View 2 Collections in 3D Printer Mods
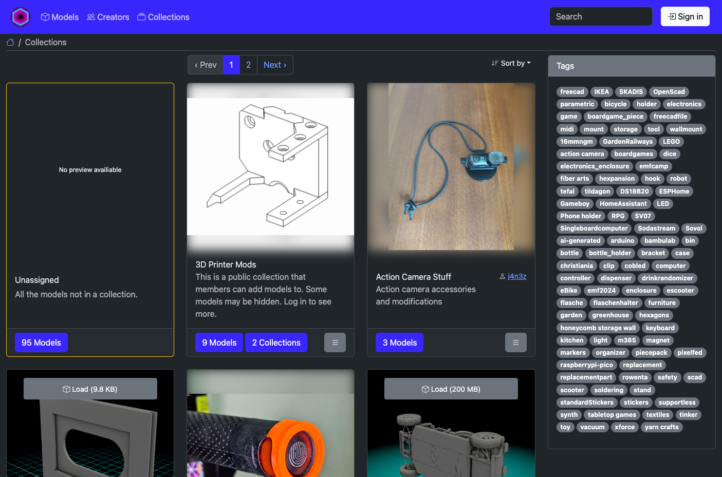The image size is (722, 477). tap(276, 342)
